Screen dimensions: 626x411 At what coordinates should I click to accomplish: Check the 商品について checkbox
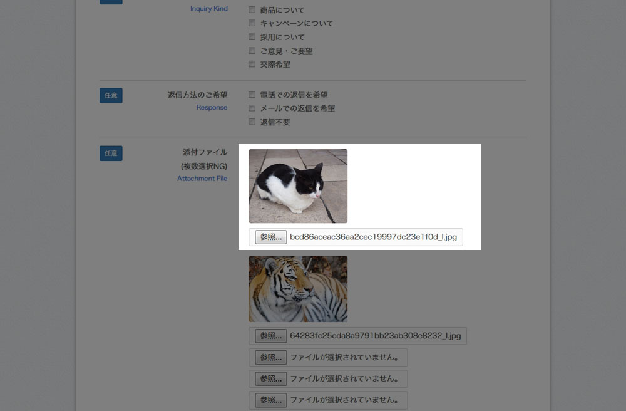(x=252, y=9)
